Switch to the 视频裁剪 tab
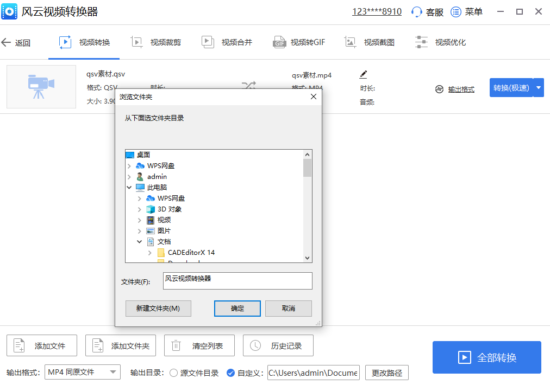The height and width of the screenshot is (385, 550). pos(155,42)
